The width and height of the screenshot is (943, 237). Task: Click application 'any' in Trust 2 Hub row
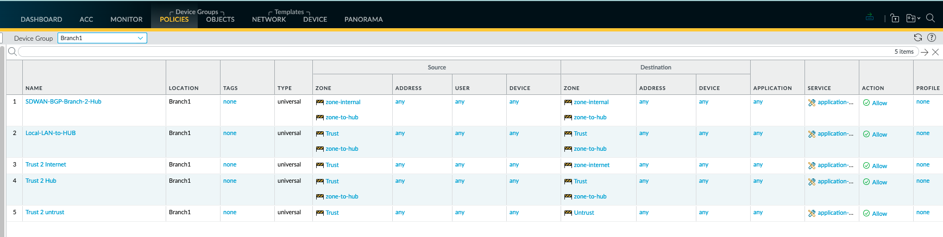point(758,181)
